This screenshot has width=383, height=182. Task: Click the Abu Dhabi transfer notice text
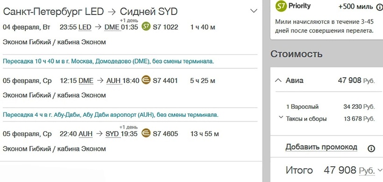[110, 115]
